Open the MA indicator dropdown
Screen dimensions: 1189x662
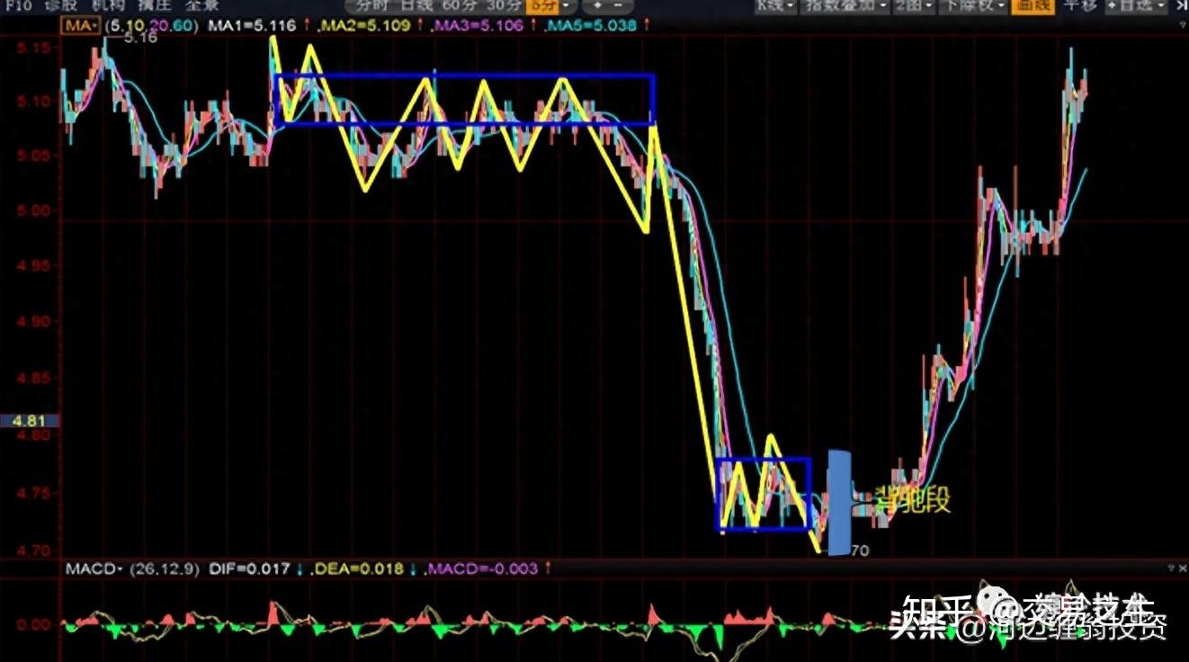coord(81,26)
